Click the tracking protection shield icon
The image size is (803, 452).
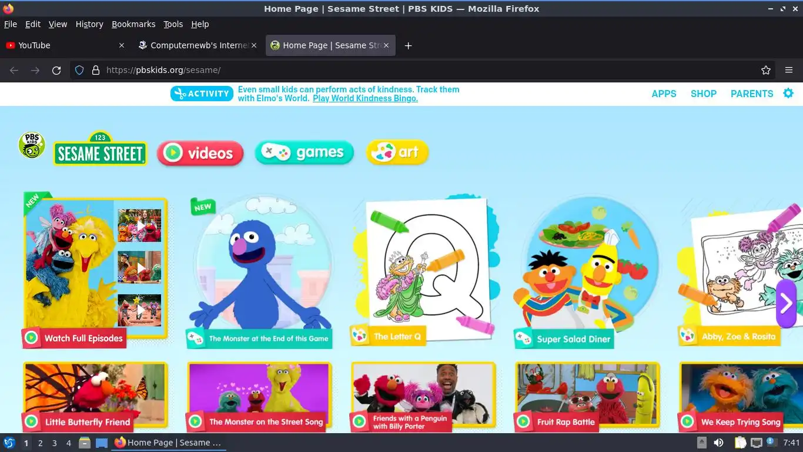point(79,70)
